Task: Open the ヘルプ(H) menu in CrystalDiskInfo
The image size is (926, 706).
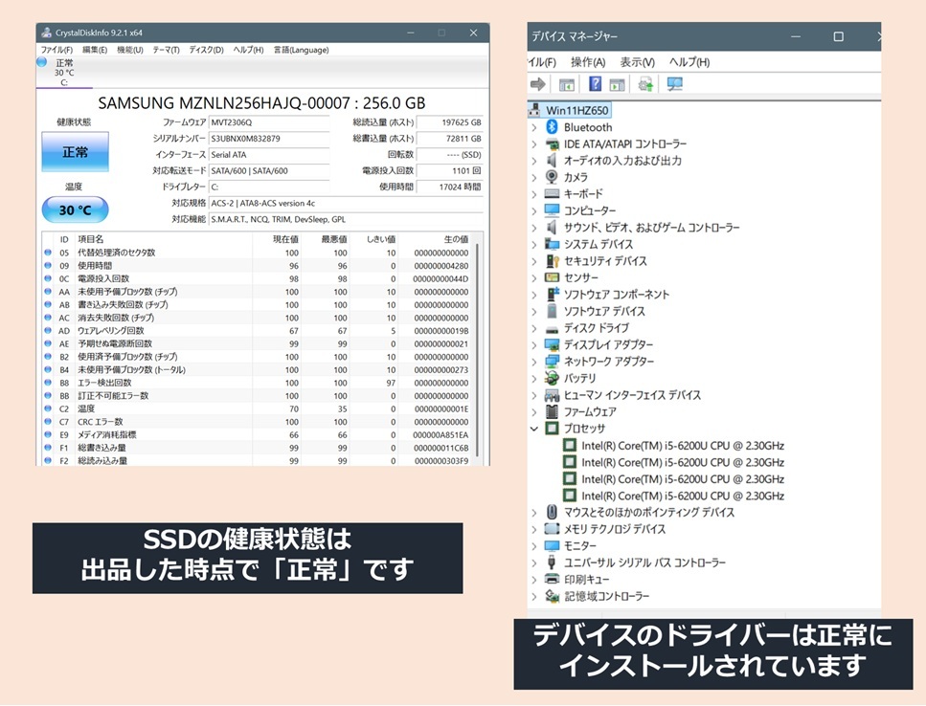Action: (x=248, y=50)
